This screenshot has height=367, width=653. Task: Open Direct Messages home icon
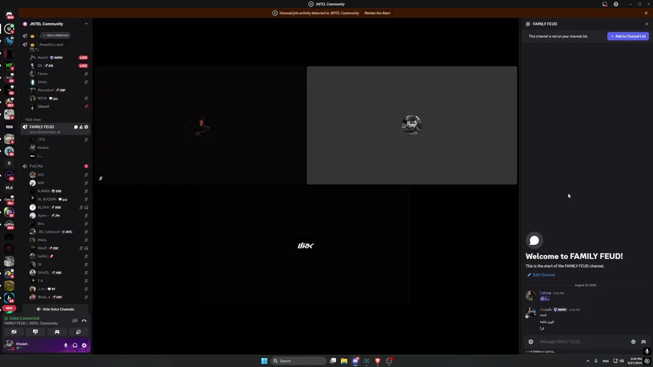[x=9, y=15]
